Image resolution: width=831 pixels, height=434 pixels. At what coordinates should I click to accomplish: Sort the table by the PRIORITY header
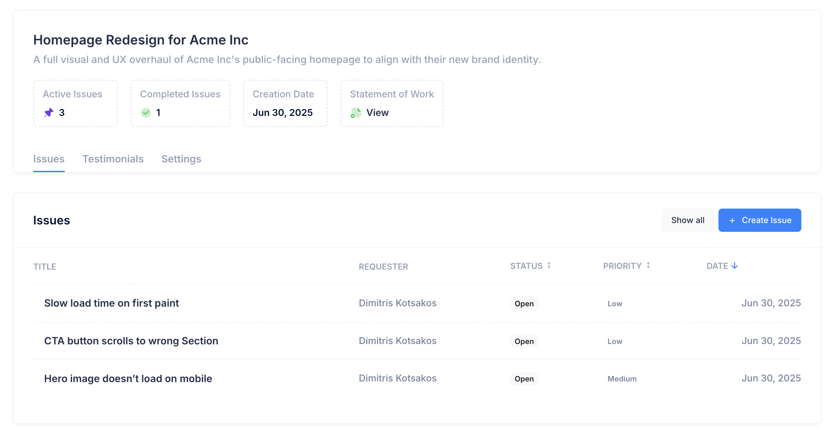(622, 266)
